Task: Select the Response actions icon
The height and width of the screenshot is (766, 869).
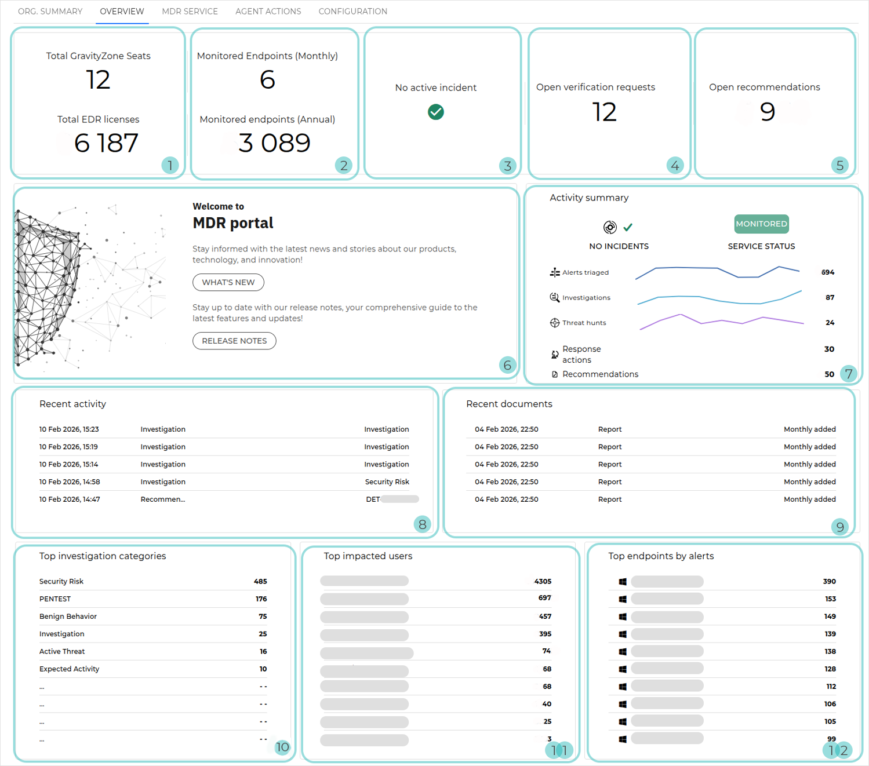Action: click(554, 353)
